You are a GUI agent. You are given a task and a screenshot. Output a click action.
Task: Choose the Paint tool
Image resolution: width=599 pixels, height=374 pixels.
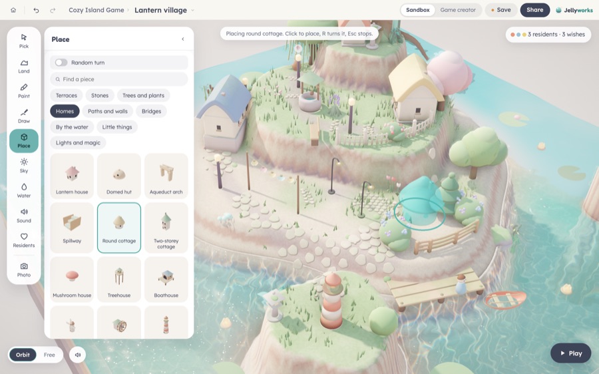click(x=24, y=91)
